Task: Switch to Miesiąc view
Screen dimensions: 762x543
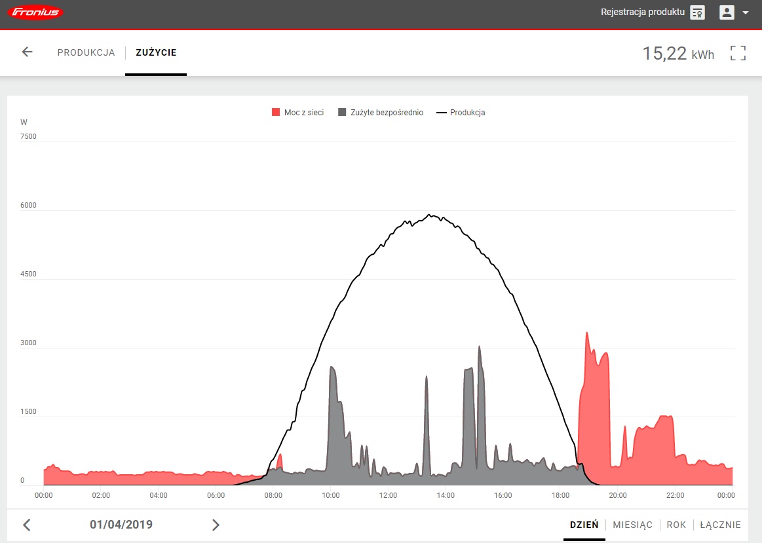Action: pos(632,525)
